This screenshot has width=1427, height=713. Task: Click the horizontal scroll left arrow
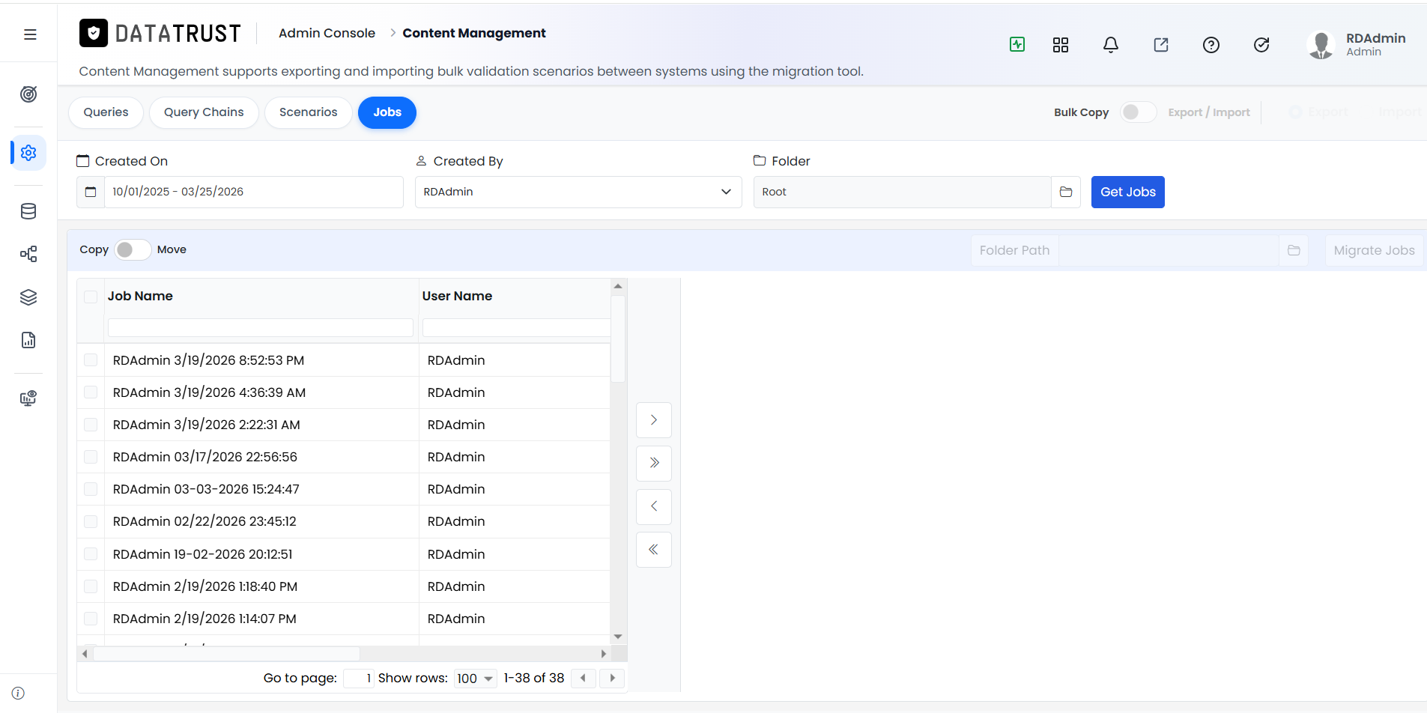pos(85,654)
